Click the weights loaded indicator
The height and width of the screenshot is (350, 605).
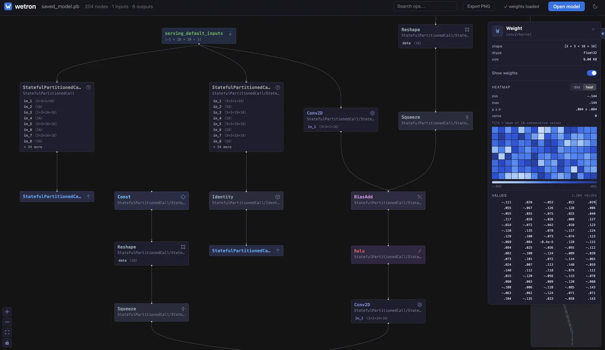[x=521, y=6]
